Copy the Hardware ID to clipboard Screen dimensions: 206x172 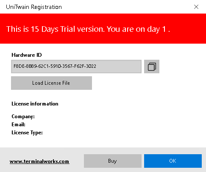[152, 67]
